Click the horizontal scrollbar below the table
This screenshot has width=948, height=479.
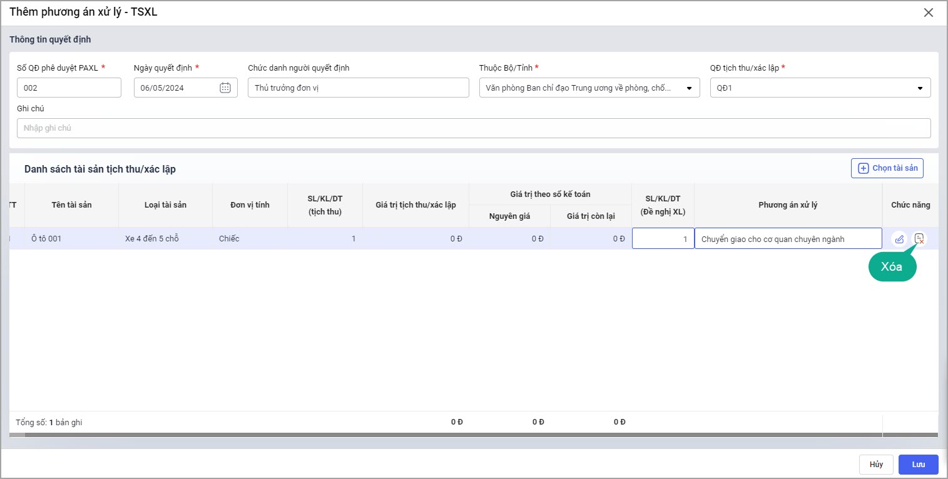tap(438, 435)
